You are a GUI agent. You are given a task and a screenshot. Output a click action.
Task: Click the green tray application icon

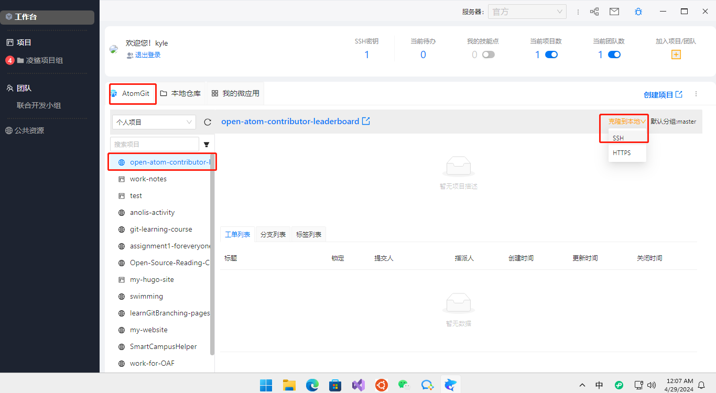pos(619,385)
